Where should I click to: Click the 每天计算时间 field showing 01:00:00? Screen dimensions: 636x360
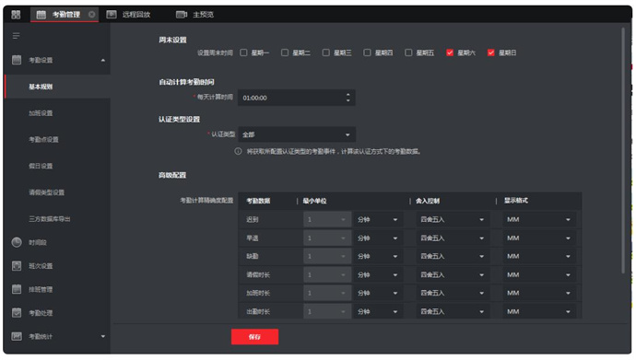(x=297, y=98)
